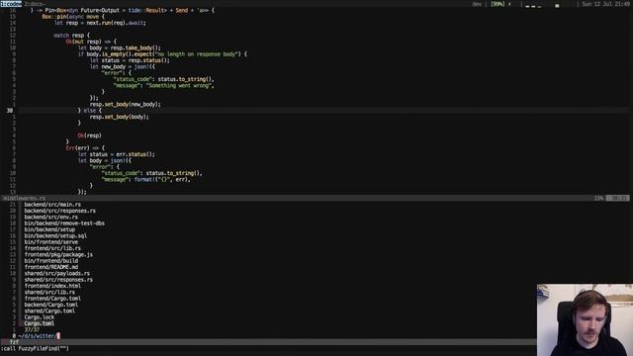This screenshot has width=633, height=356.
Task: Select bin/backend/setup entry in file list
Action: pyautogui.click(x=49, y=229)
